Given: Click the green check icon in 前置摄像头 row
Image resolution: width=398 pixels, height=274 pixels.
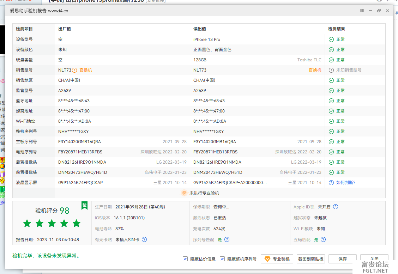Looking at the screenshot, I should [x=331, y=172].
